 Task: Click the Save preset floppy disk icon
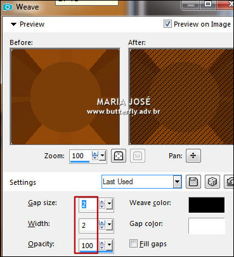(193, 182)
